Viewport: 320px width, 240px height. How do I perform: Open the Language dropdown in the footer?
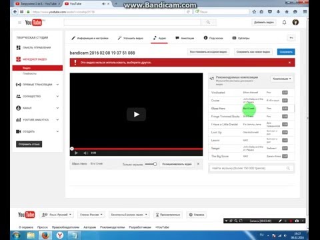[56, 215]
